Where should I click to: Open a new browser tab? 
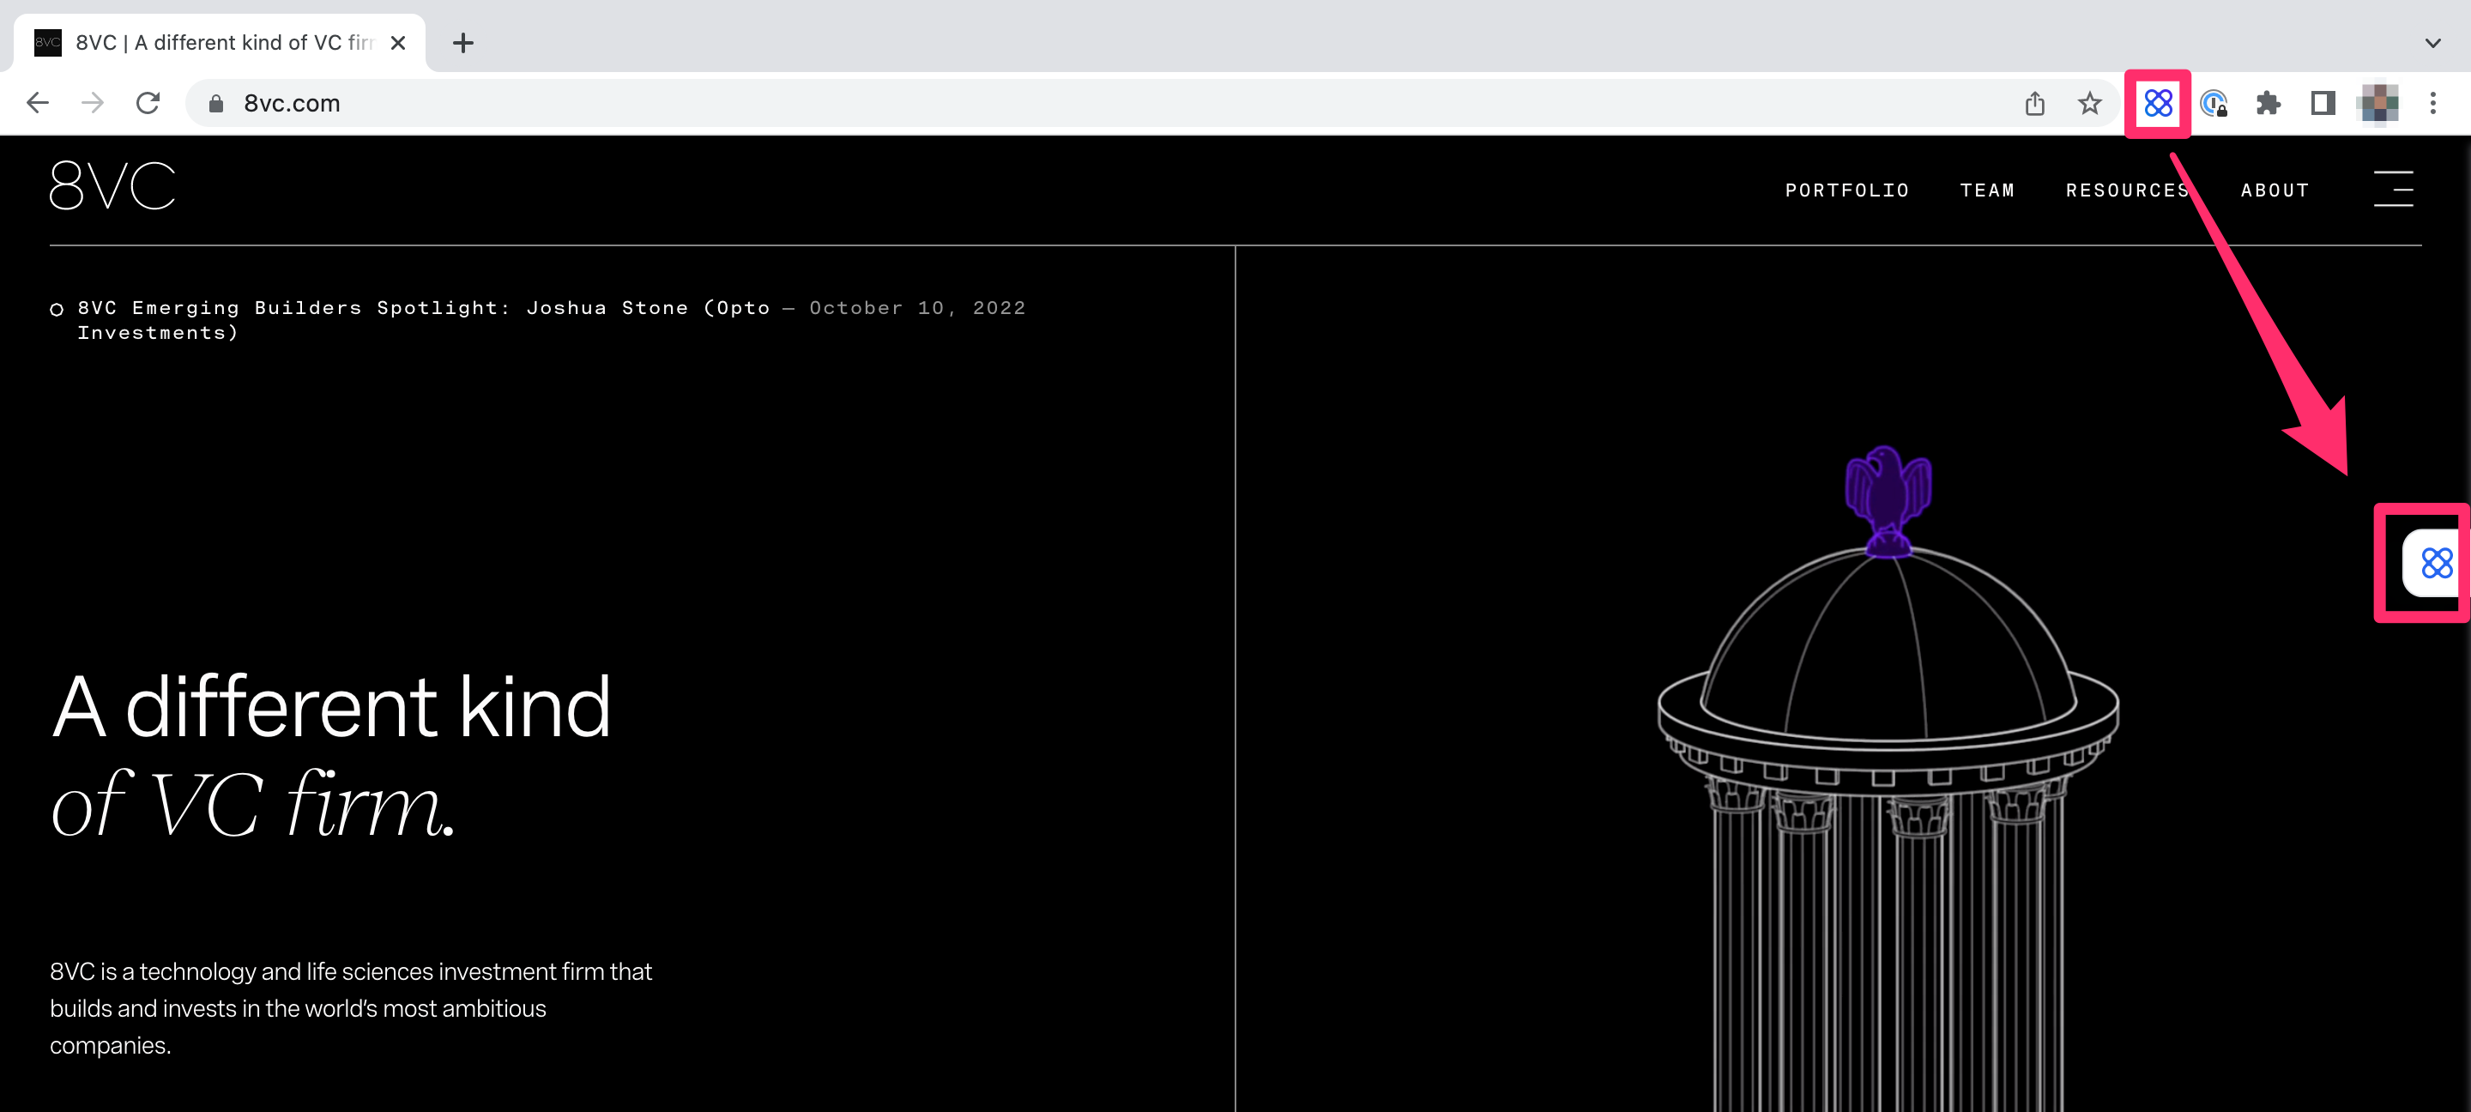pyautogui.click(x=462, y=42)
